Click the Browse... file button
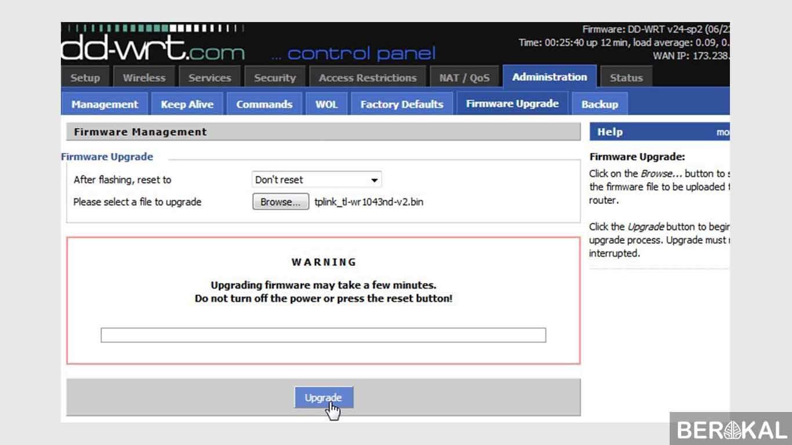Screen dimensions: 792x445 click(281, 202)
